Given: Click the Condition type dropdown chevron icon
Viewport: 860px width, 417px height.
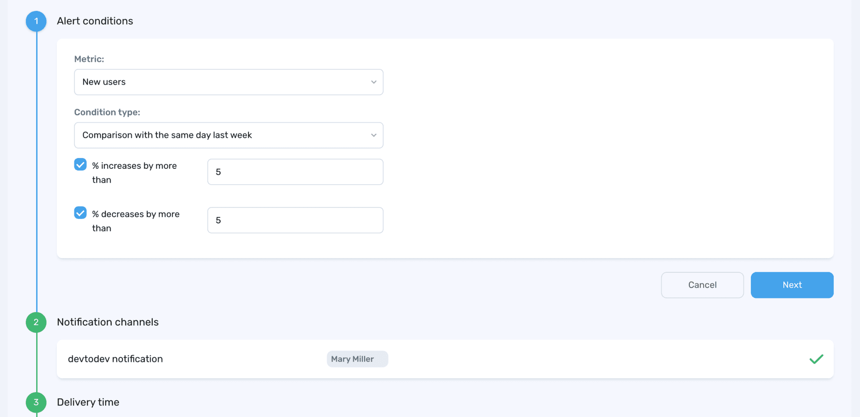Looking at the screenshot, I should 374,135.
